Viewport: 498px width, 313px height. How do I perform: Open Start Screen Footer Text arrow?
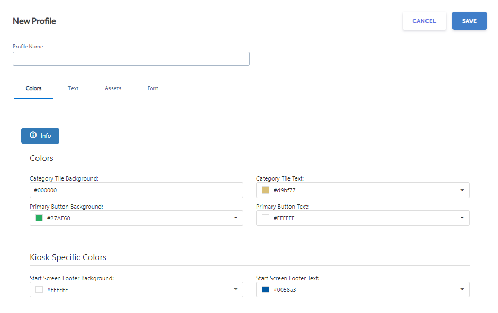click(462, 289)
